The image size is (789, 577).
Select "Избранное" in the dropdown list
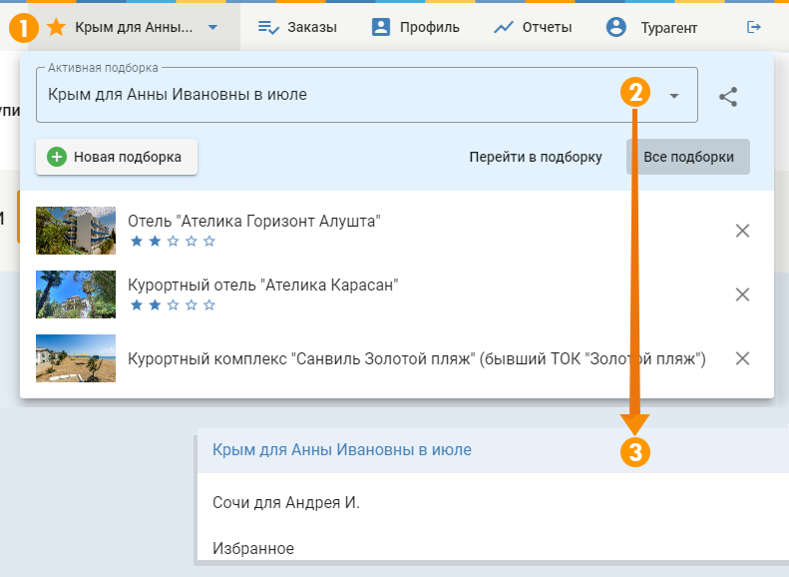pyautogui.click(x=253, y=548)
